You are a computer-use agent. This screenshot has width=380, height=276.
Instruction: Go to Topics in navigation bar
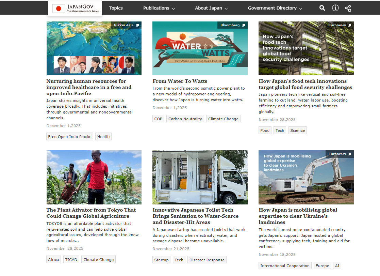click(116, 8)
